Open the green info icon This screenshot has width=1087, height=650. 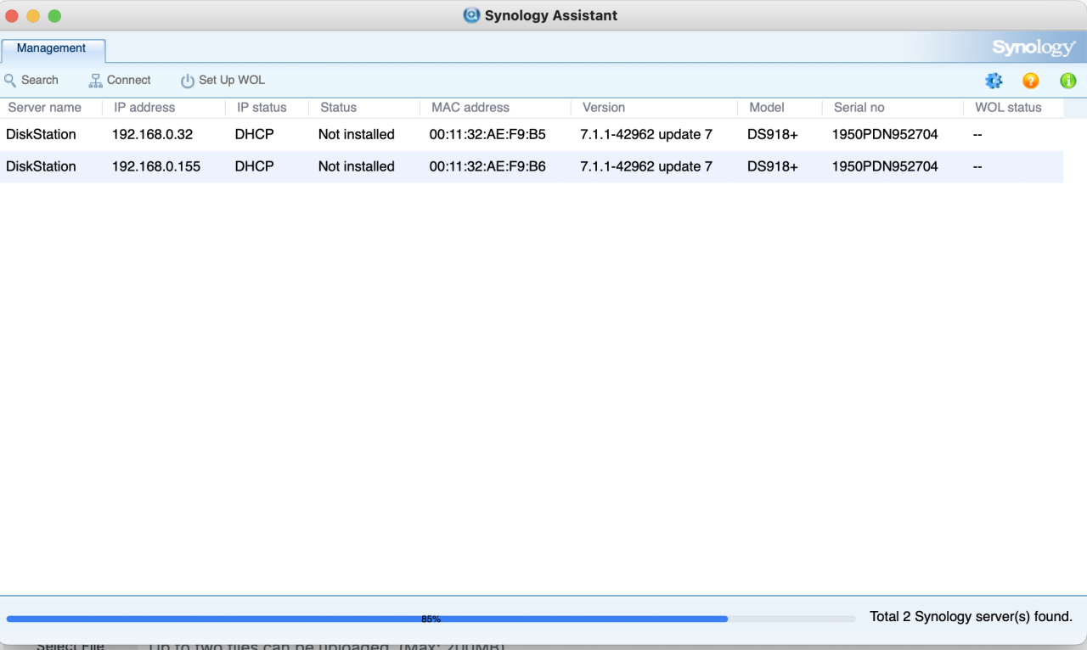(x=1067, y=81)
